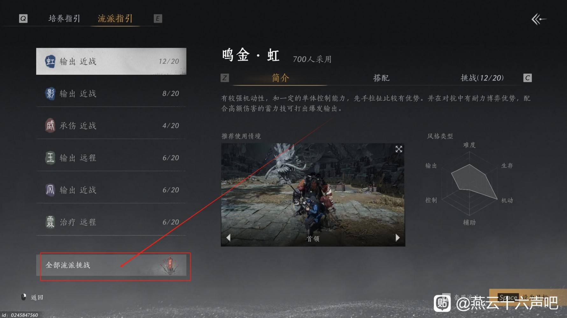
Task: Click the boss scenario preview image
Action: 313,195
